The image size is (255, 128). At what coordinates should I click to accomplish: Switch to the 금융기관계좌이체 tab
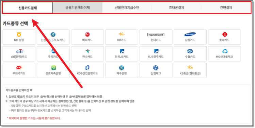pos(78,7)
